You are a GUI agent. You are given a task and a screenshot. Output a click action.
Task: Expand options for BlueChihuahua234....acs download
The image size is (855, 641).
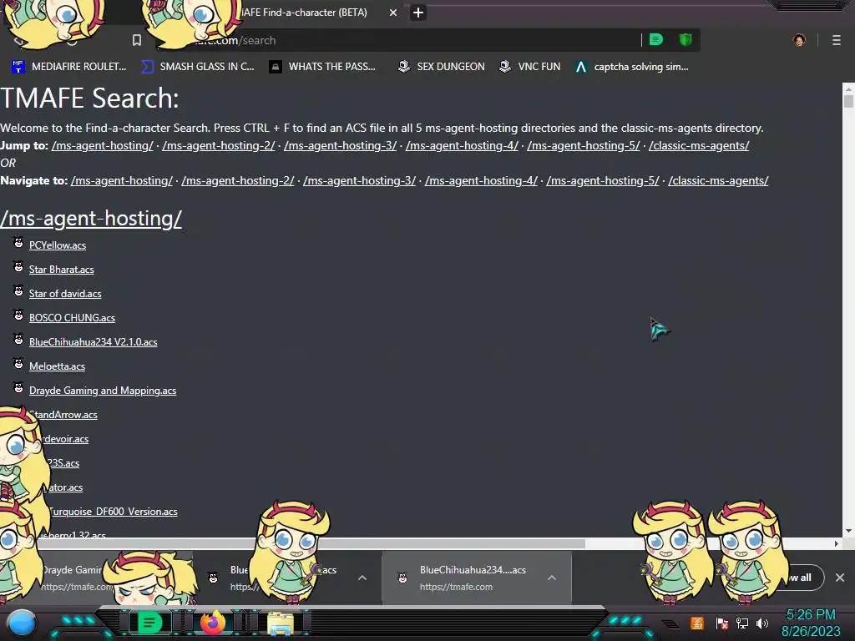point(552,578)
